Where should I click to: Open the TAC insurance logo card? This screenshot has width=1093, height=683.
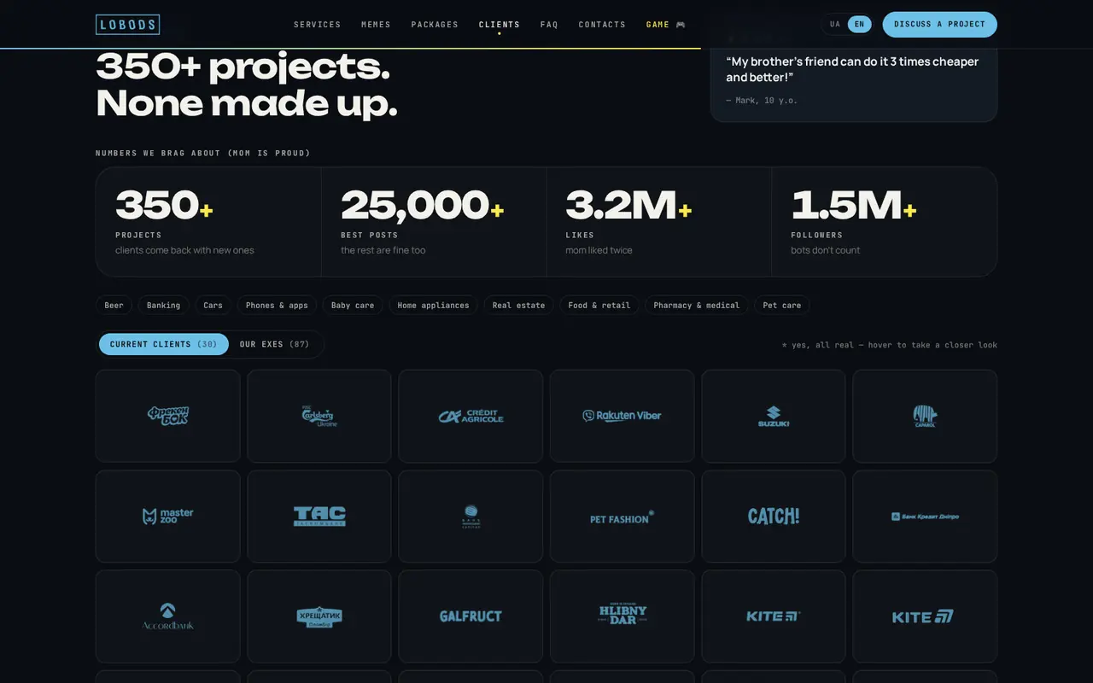[x=319, y=517]
